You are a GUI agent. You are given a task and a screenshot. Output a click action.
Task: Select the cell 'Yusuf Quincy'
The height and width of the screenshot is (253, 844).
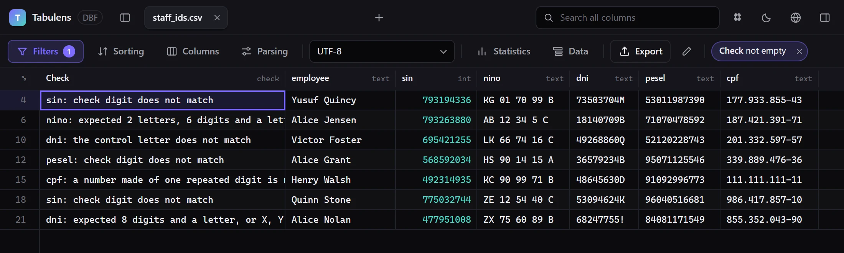[340, 100]
